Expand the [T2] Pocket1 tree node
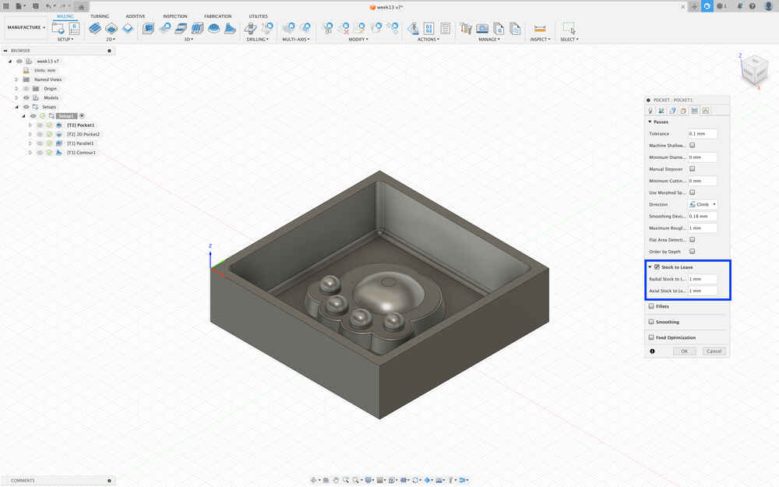The width and height of the screenshot is (779, 487). click(x=30, y=125)
